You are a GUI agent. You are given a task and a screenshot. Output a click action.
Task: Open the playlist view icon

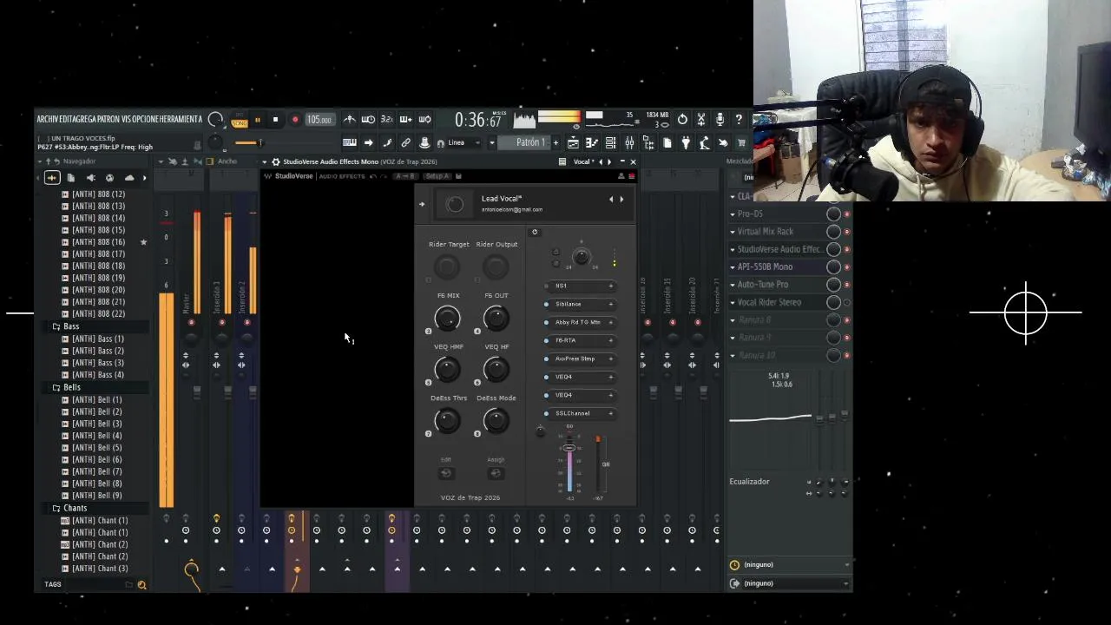[573, 143]
